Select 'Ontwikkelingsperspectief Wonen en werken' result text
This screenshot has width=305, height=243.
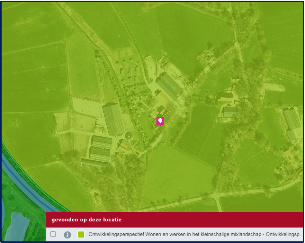click(x=195, y=234)
